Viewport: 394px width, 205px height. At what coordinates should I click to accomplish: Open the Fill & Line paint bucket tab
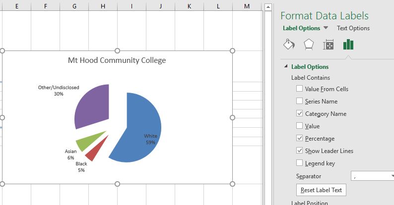point(289,45)
